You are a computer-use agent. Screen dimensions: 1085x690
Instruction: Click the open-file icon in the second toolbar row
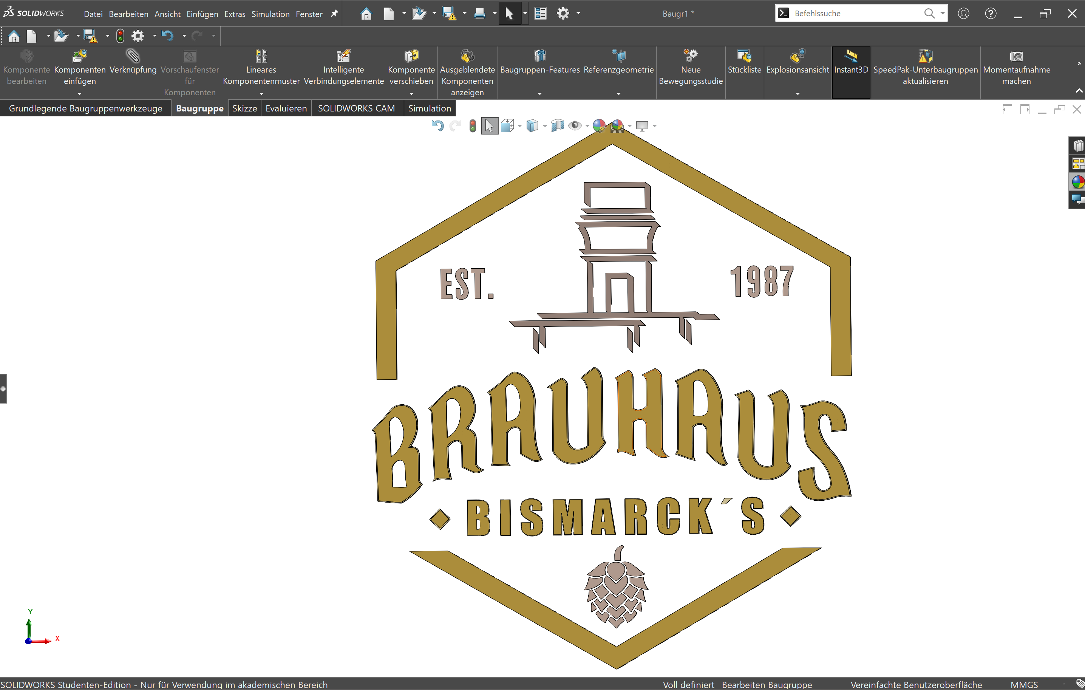60,36
